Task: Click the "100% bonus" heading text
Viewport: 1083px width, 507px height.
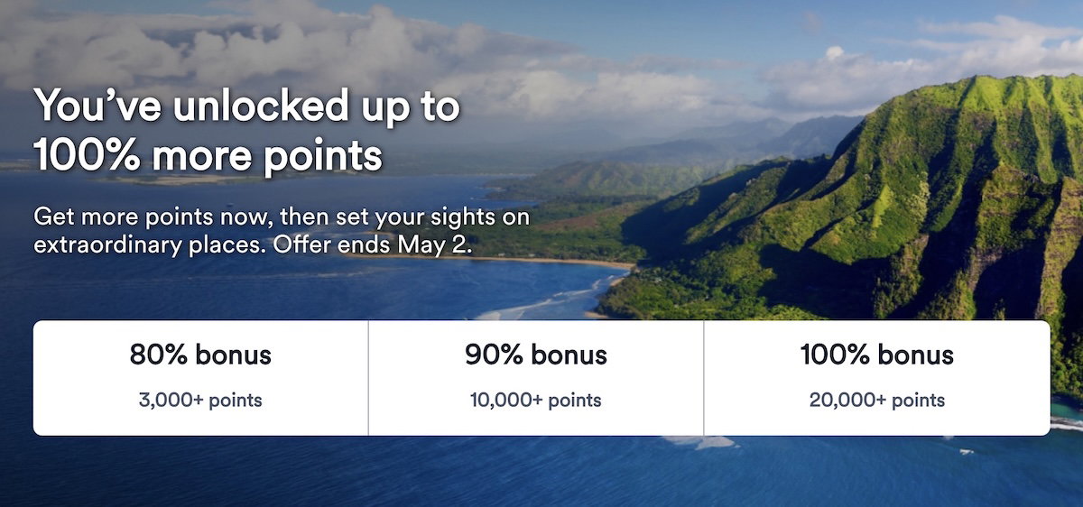Action: click(x=876, y=355)
